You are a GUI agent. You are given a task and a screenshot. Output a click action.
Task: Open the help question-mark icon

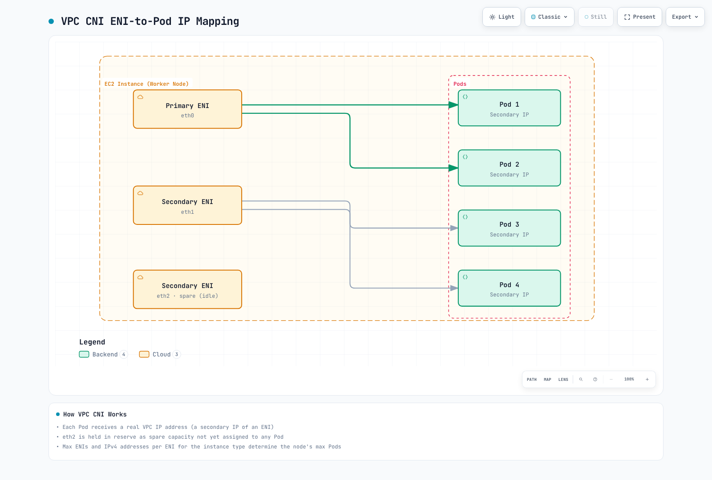click(x=595, y=380)
